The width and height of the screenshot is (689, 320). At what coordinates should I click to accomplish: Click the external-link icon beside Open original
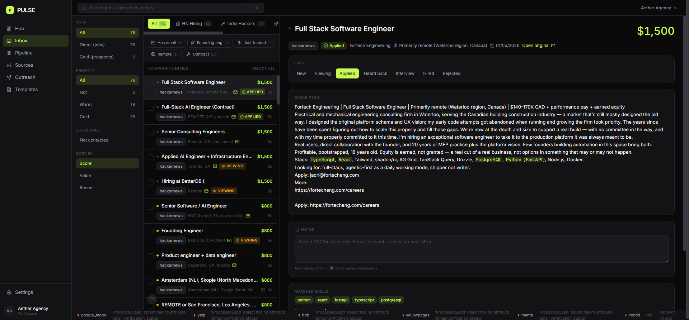pyautogui.click(x=553, y=46)
